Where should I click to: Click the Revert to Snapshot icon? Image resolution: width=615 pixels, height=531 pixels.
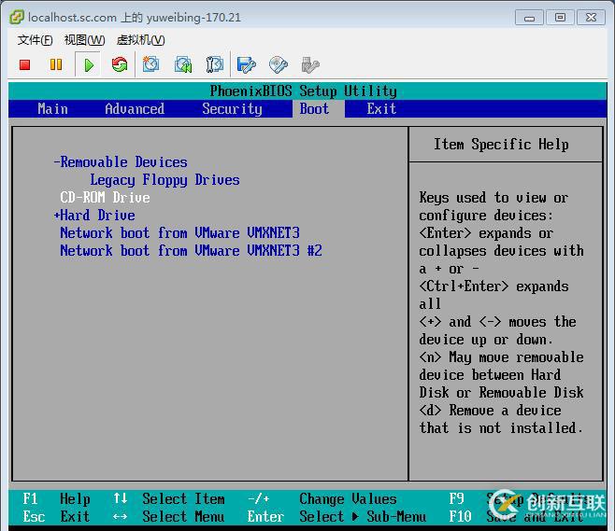coord(183,64)
